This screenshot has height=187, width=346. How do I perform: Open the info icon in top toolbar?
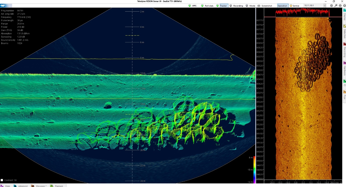pos(340,6)
